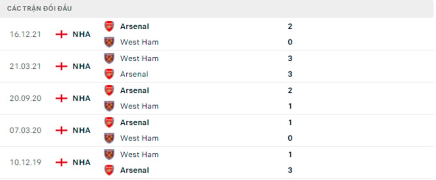The height and width of the screenshot is (180, 436).
Task: Open the 10.12.19 match date
Action: pos(25,162)
